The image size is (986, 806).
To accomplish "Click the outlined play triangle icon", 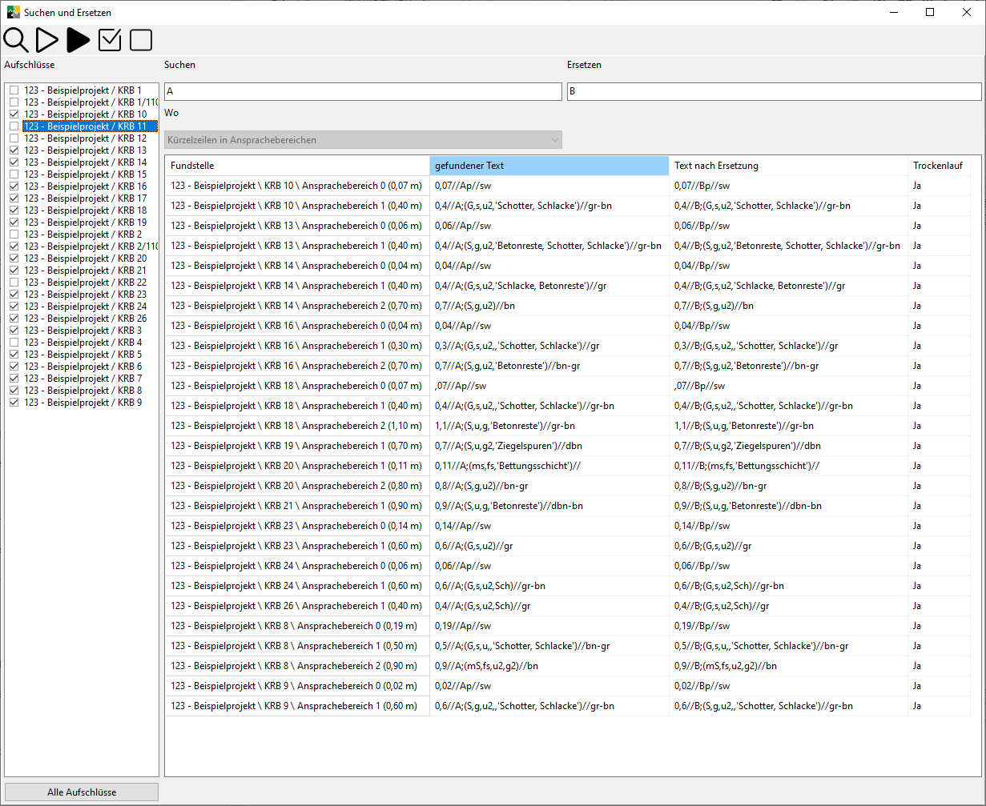I will click(x=47, y=40).
